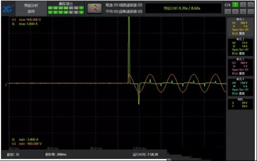The image size is (257, 161).
Task: Enable the 频率滤波器 checkbox
Action: click(x=140, y=12)
